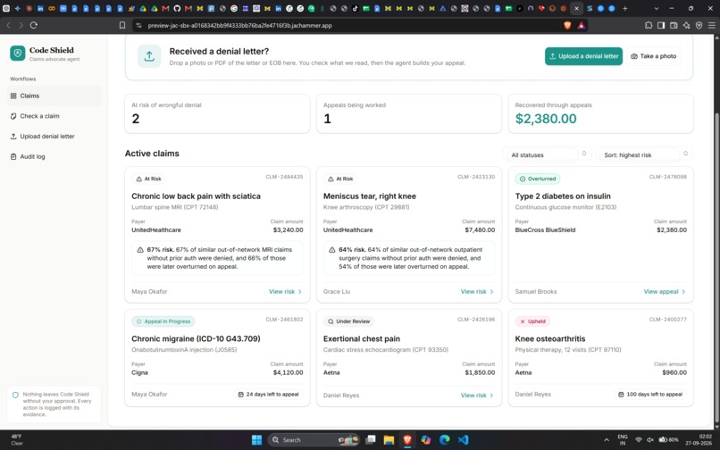
Task: Click the Overturned status badge
Action: (x=538, y=179)
